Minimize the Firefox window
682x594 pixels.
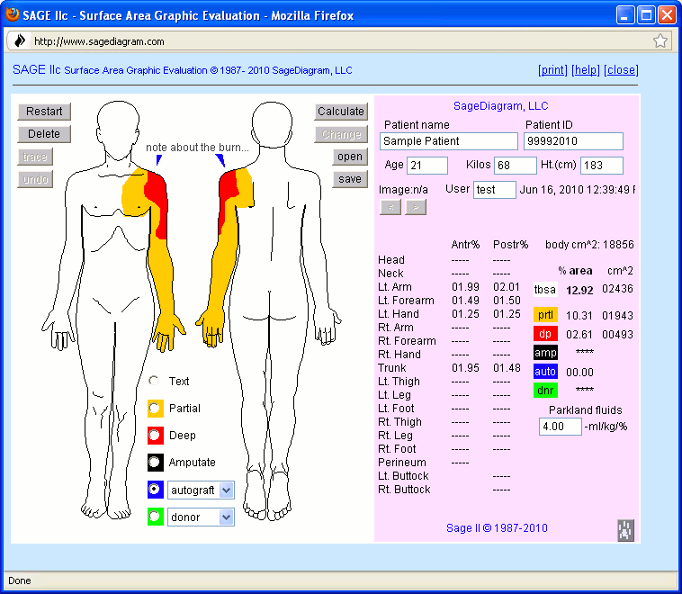(625, 15)
